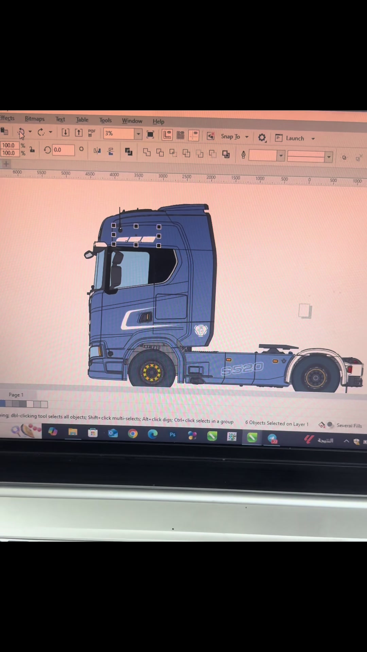The image size is (367, 652).
Task: Click the 0.0 rotation angle field
Action: pos(63,150)
